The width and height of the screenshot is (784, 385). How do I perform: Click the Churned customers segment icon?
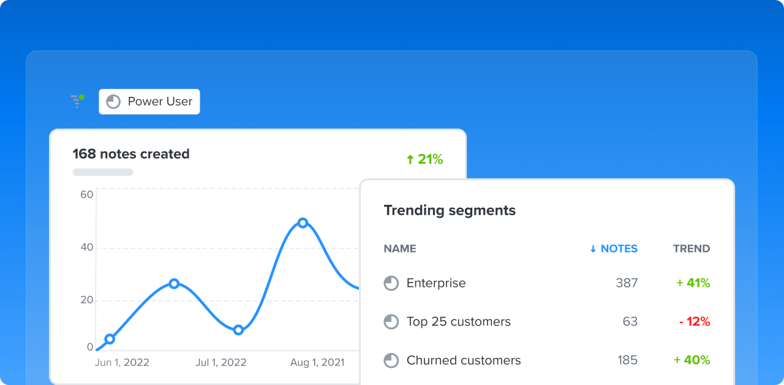pos(391,360)
